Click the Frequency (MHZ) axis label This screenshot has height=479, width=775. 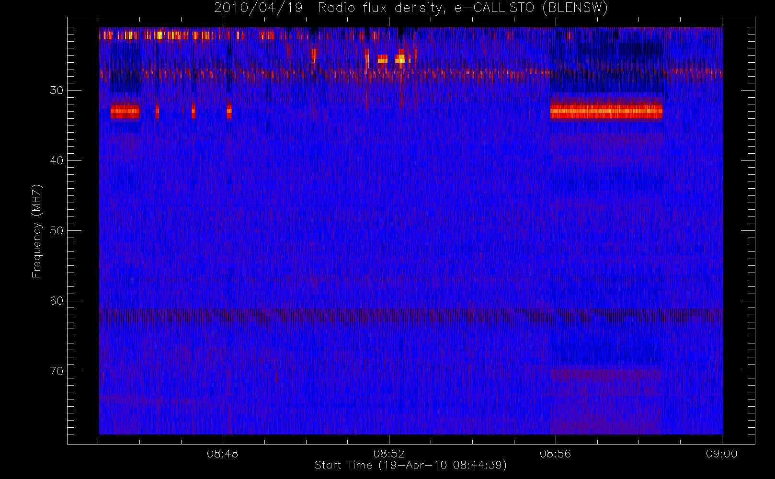pos(36,231)
